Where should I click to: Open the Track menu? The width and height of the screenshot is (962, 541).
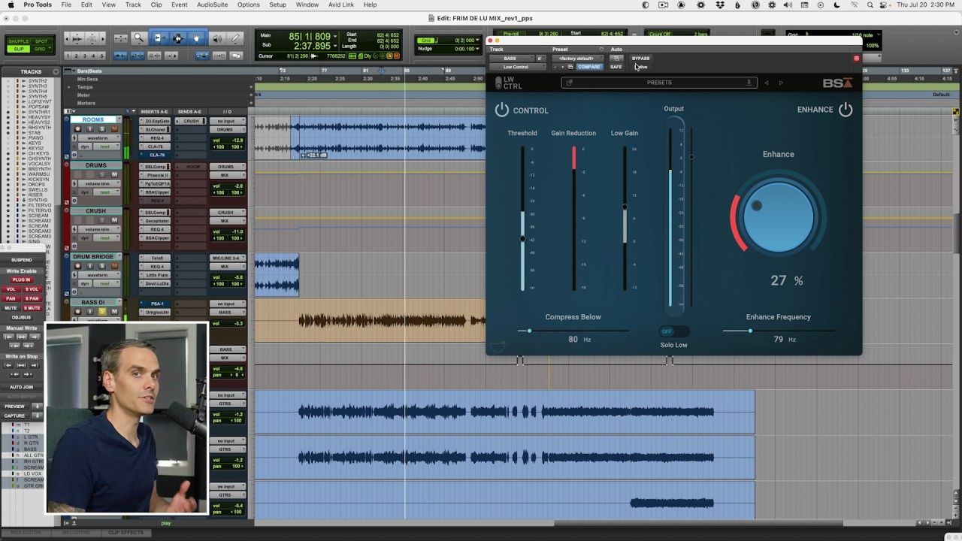pyautogui.click(x=133, y=5)
